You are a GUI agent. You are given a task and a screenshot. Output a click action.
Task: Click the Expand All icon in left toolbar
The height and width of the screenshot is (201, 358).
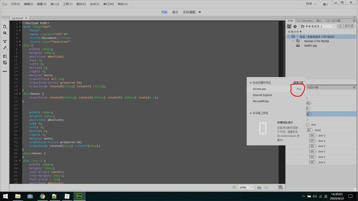click(x=5, y=41)
